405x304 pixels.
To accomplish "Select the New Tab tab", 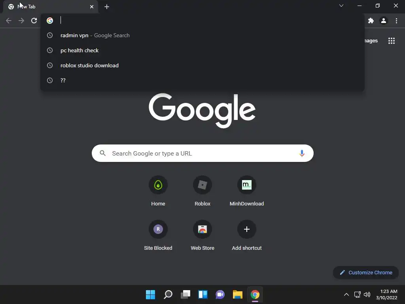I will click(x=51, y=7).
